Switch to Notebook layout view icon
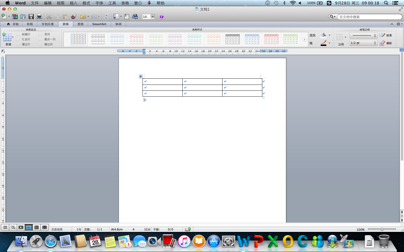This screenshot has height=252, width=404. (36, 227)
